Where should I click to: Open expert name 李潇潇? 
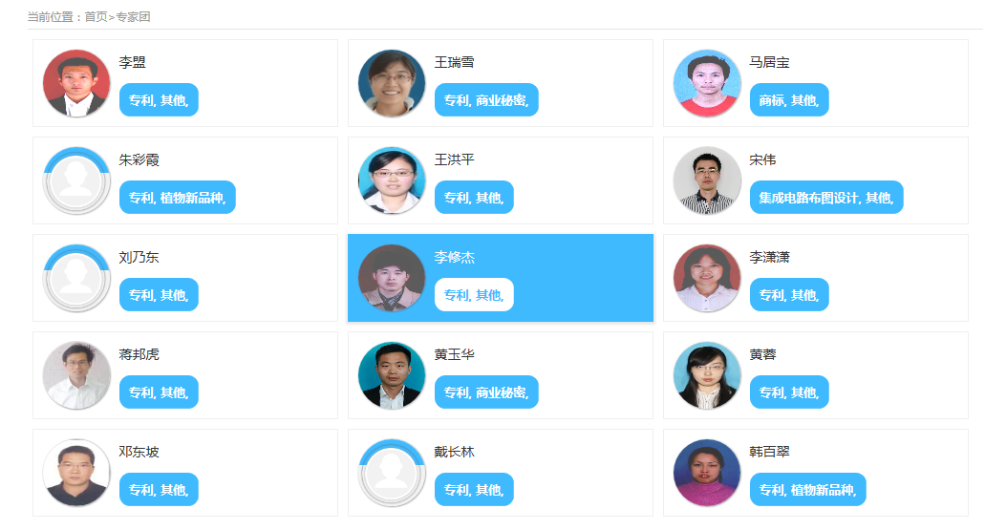click(769, 257)
